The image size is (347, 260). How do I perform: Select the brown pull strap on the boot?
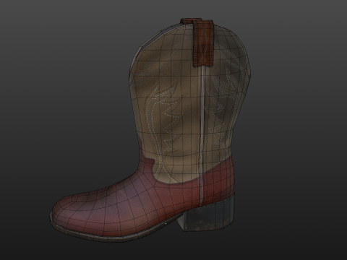click(x=203, y=43)
